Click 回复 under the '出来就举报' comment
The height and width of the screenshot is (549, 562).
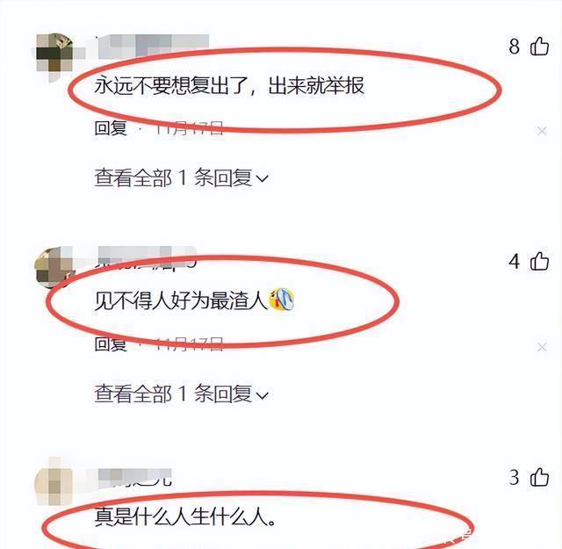pyautogui.click(x=111, y=128)
